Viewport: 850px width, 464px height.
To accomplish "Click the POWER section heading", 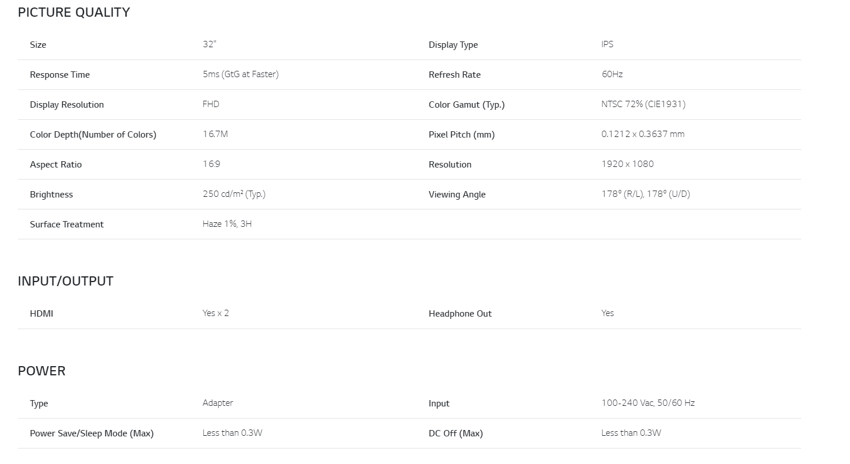I will 41,371.
